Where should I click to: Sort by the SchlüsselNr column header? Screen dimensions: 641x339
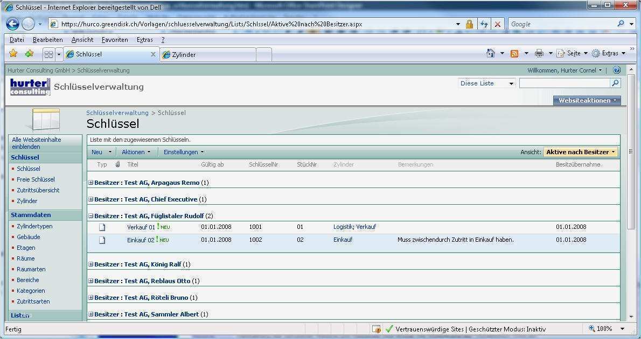coord(264,165)
